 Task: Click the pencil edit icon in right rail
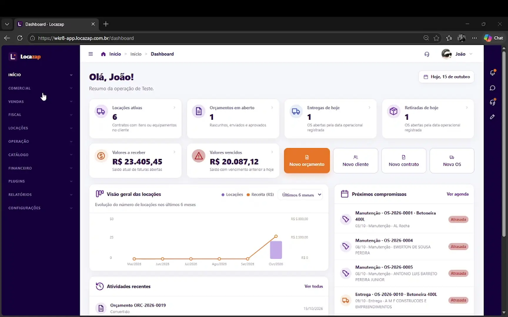[492, 117]
